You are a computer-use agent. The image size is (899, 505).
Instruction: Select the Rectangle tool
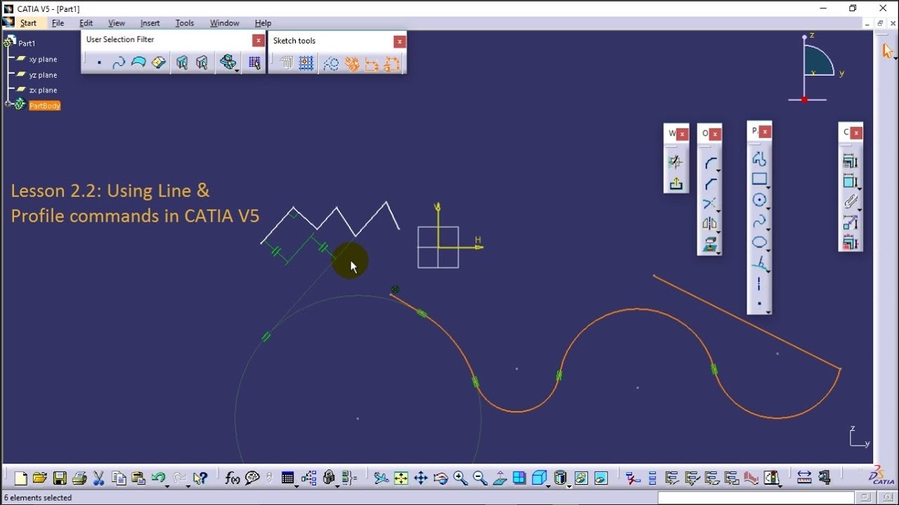click(x=759, y=180)
